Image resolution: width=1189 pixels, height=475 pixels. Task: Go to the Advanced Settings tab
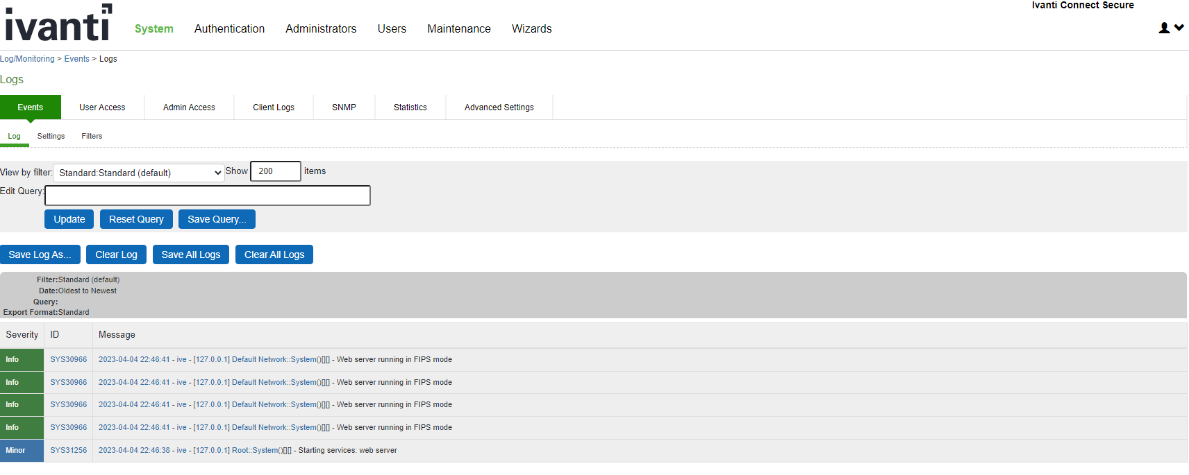(499, 107)
